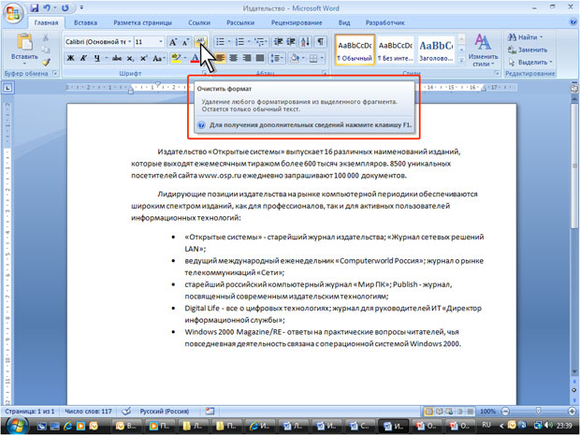
Task: Cut selection with the scissors icon
Action: tap(46, 37)
